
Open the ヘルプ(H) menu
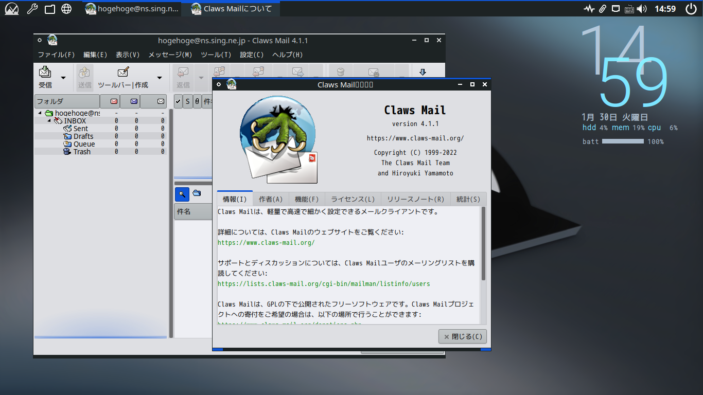pos(288,55)
